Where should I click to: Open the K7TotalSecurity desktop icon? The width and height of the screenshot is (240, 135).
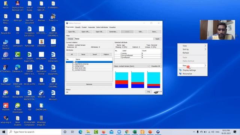pos(6,69)
